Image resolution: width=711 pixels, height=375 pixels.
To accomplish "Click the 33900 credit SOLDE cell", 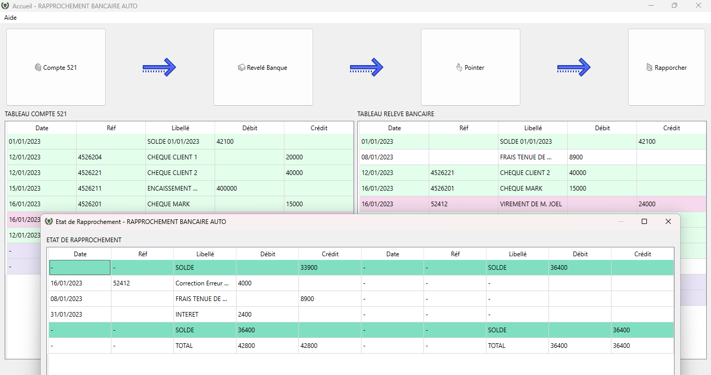I will pyautogui.click(x=330, y=268).
